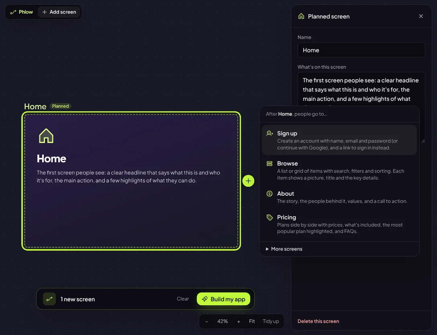Click the Home title above the card

tap(35, 106)
